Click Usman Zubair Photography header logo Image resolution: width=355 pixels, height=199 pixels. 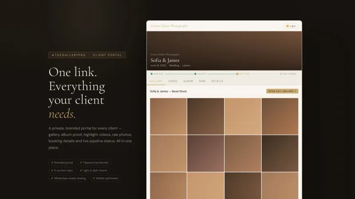click(169, 26)
